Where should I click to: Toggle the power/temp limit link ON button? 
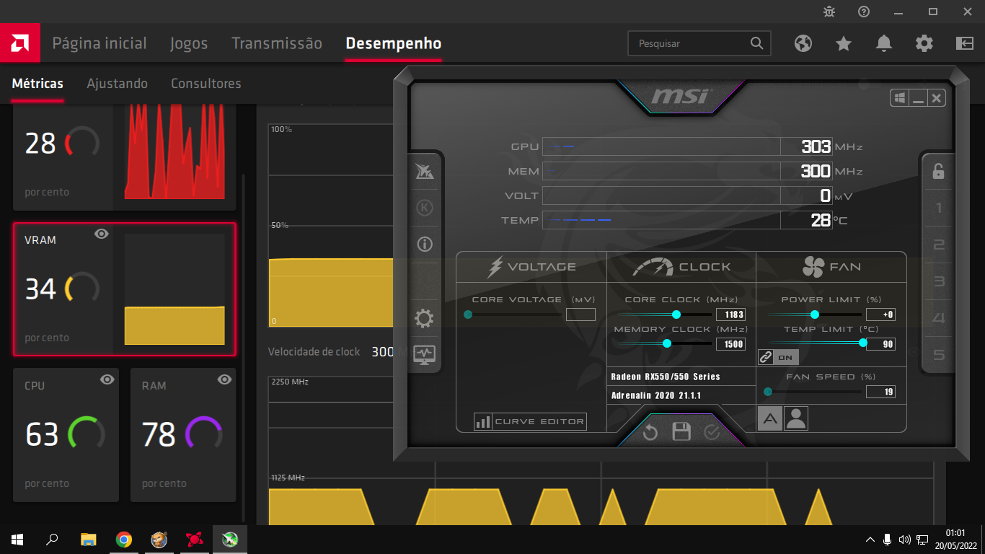[778, 357]
